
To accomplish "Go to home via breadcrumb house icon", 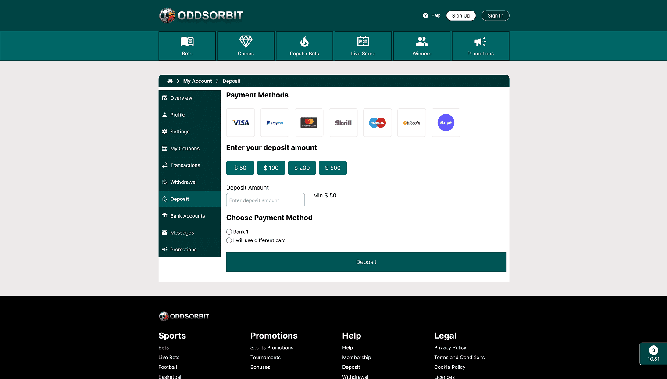I will click(x=170, y=81).
